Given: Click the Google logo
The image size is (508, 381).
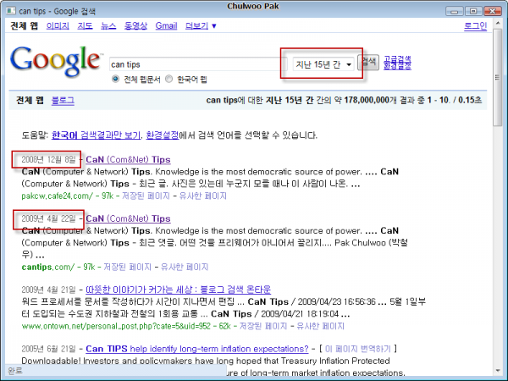Looking at the screenshot, I should coord(55,62).
